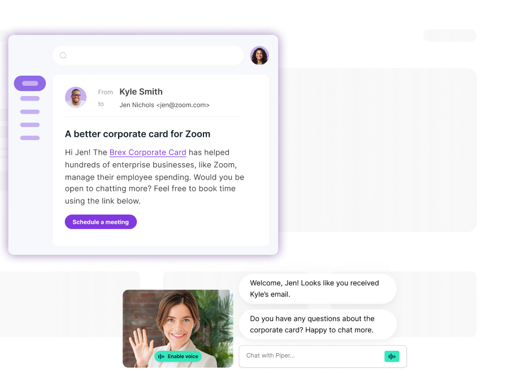Viewport: 529px width, 383px height.
Task: Select the fourth sidebar menu bar
Action: point(30,125)
